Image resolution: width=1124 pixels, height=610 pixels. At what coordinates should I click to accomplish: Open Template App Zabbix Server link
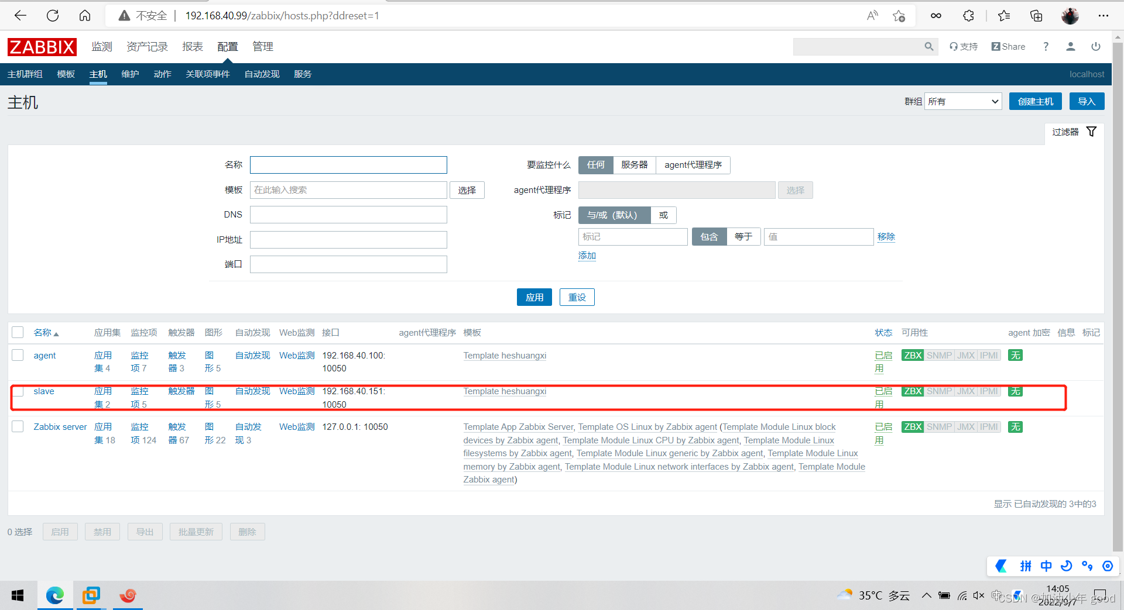(x=518, y=427)
